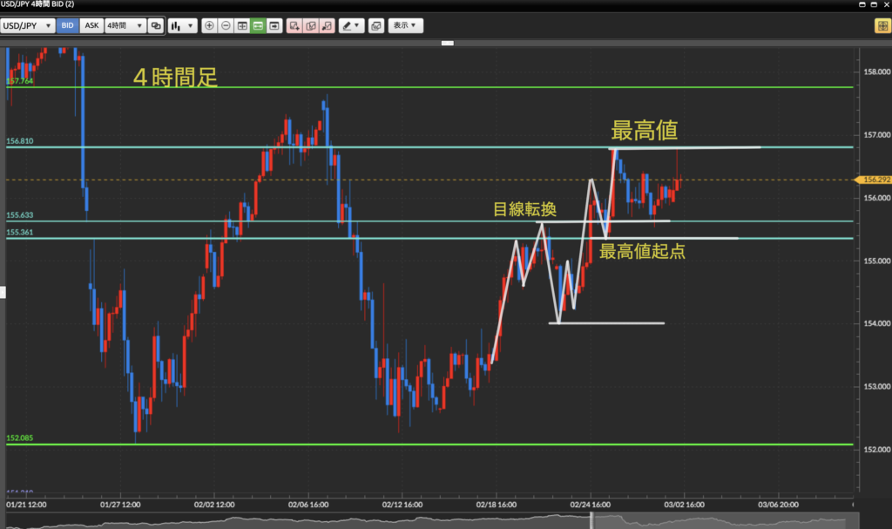Viewport: 892px width, 529px height.
Task: Click the chart settings icon before 表示
Action: pos(375,26)
